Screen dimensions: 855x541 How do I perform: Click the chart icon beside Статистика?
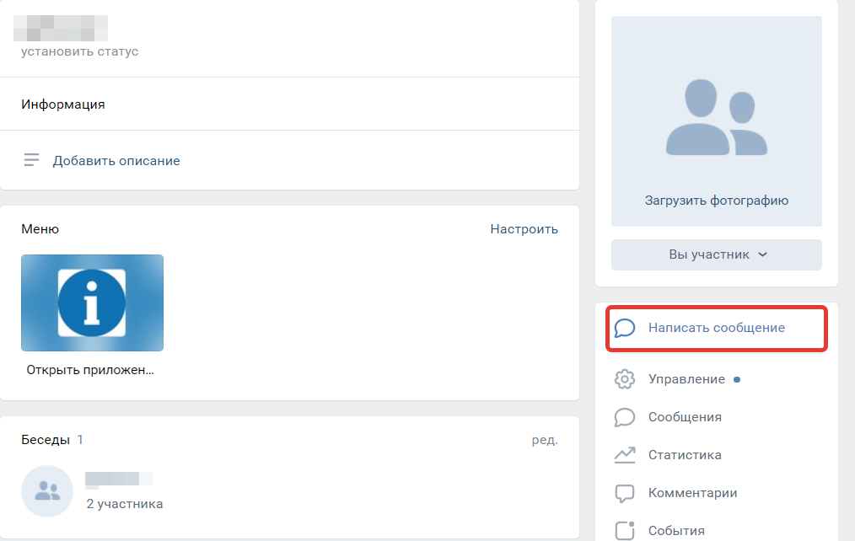(625, 455)
